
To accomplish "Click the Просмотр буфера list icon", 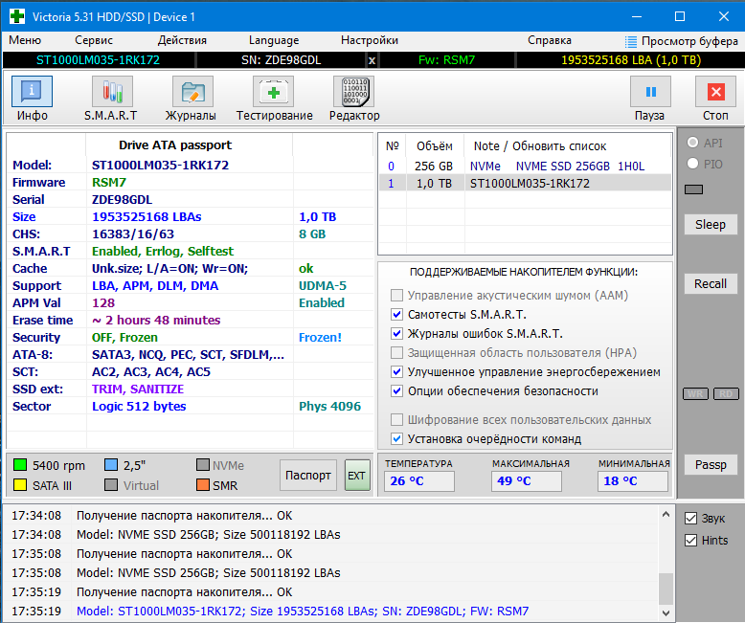I will tap(630, 42).
